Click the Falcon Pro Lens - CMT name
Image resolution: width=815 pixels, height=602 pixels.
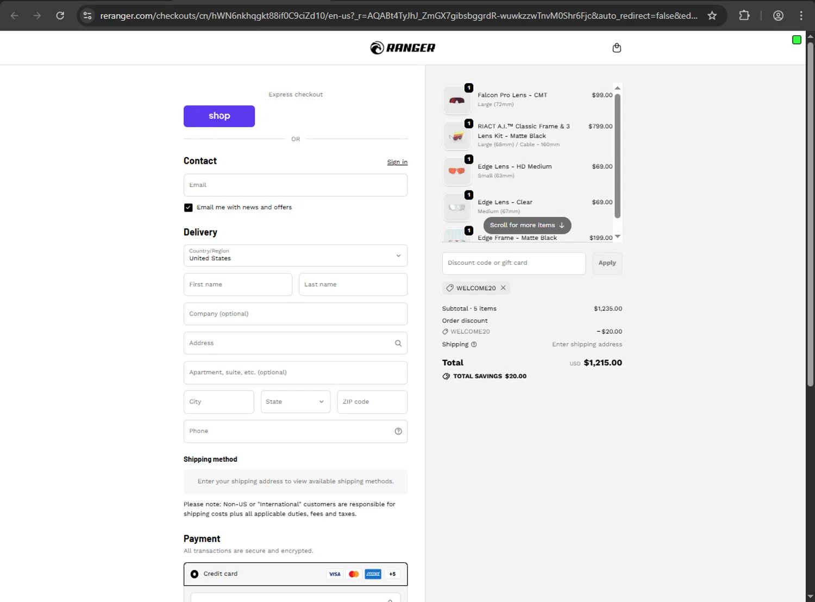point(512,95)
